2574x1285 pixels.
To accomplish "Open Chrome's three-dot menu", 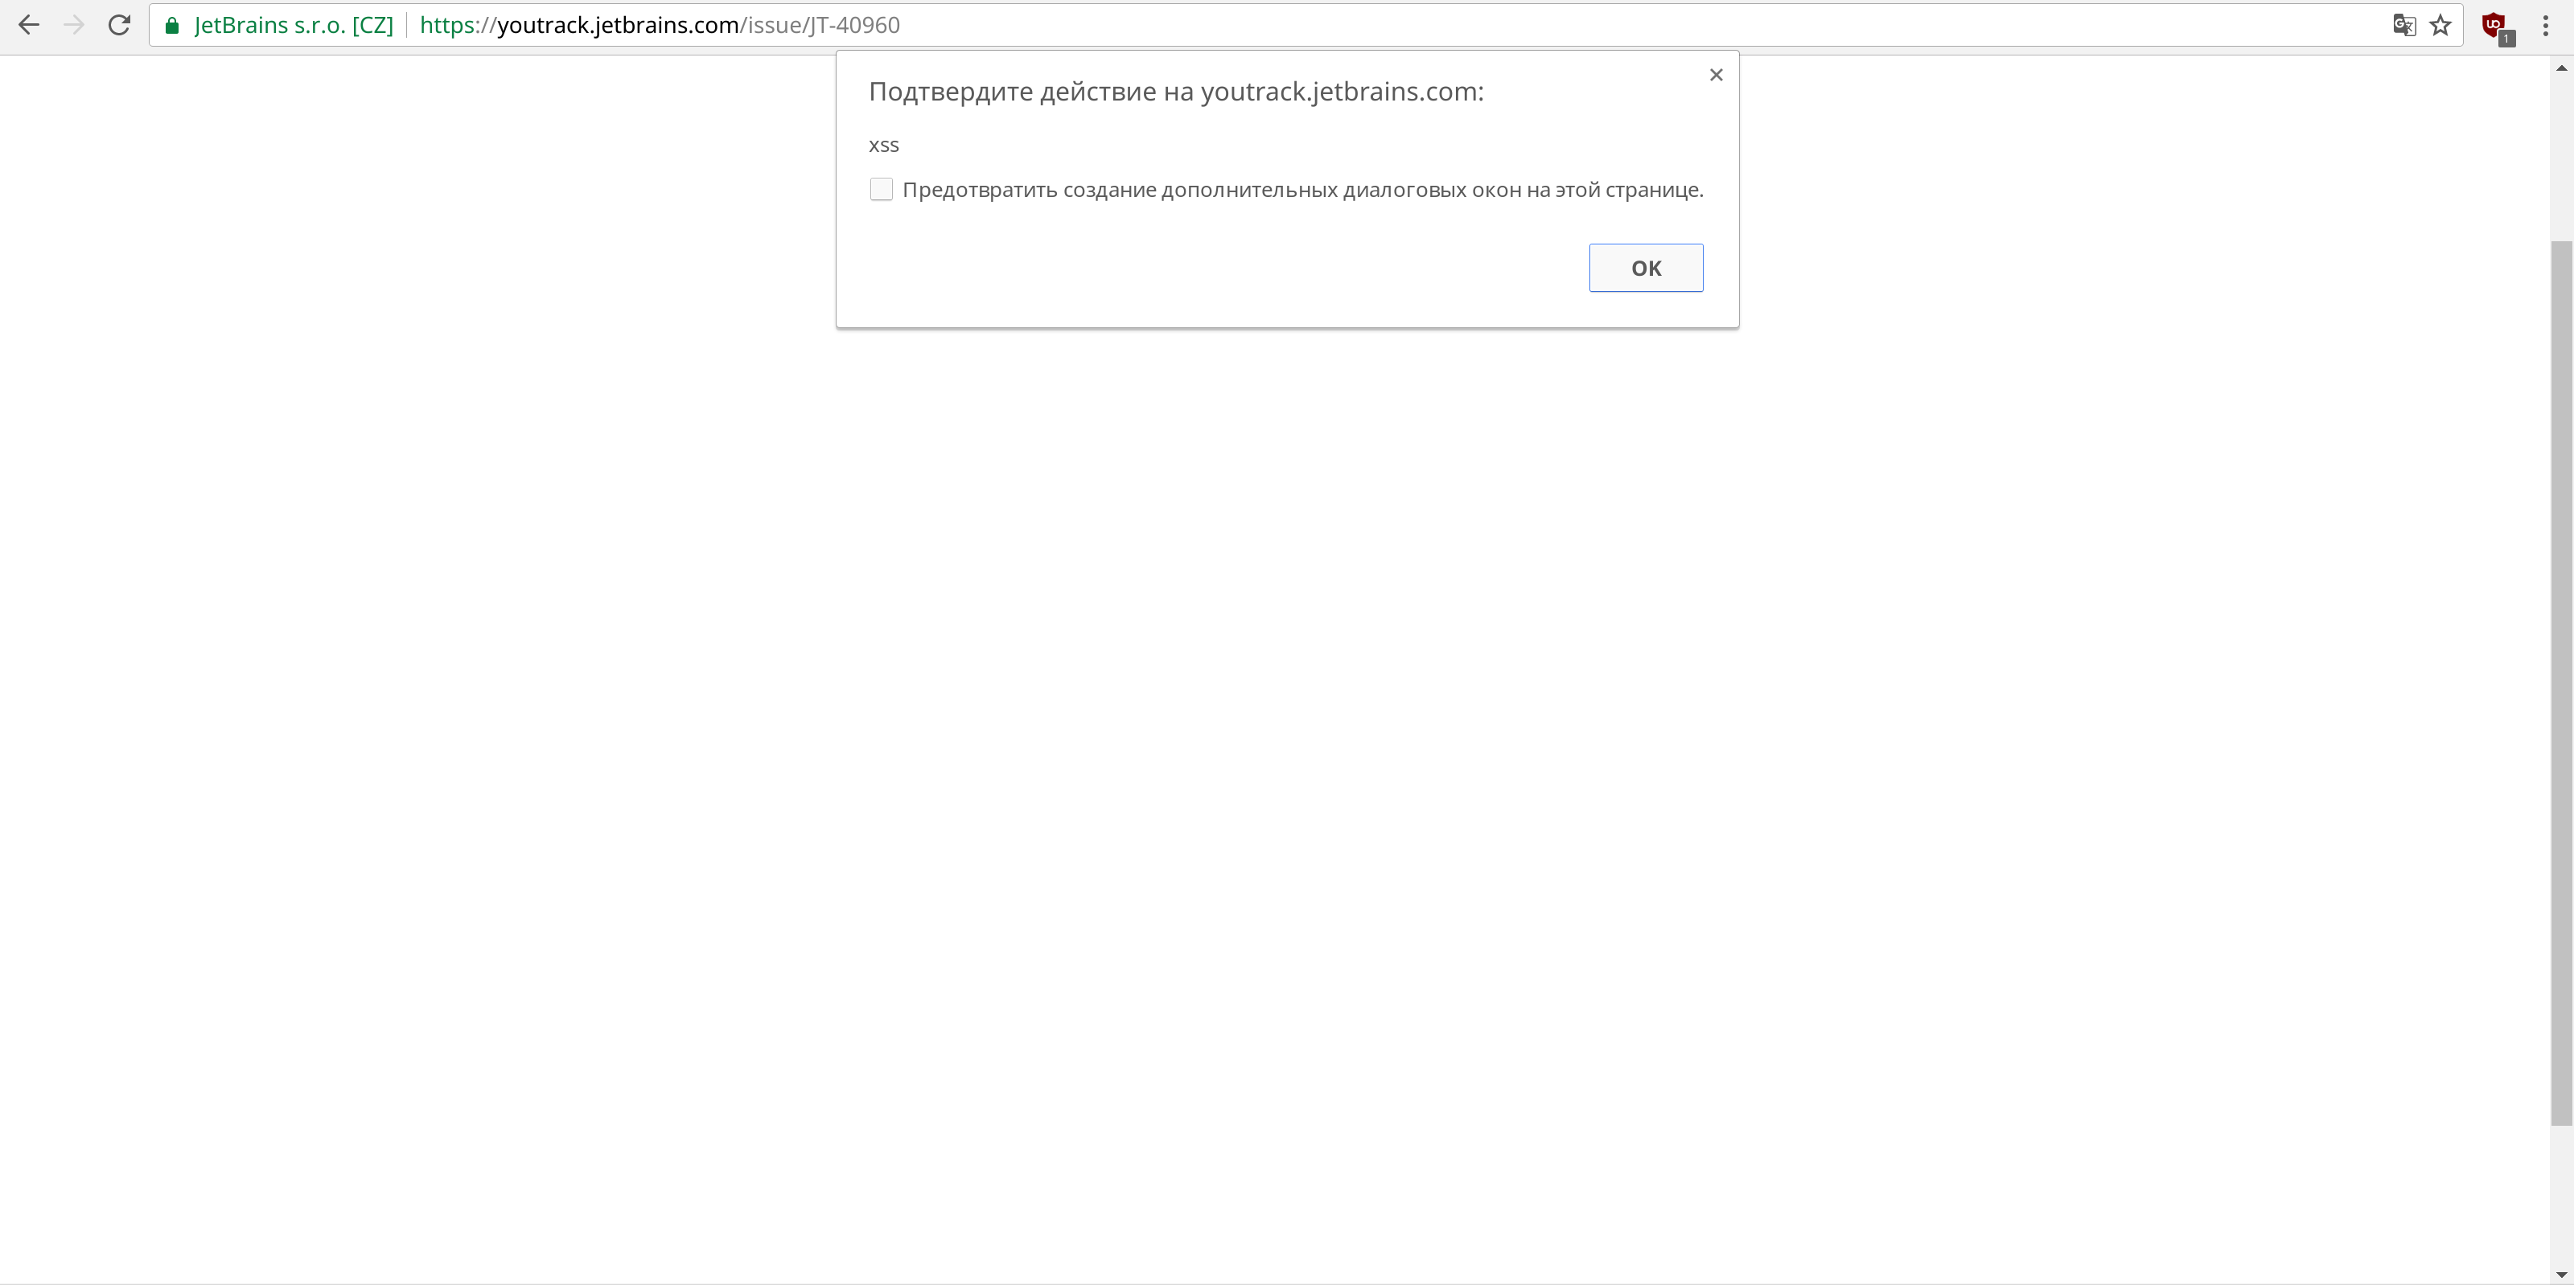I will [2545, 25].
